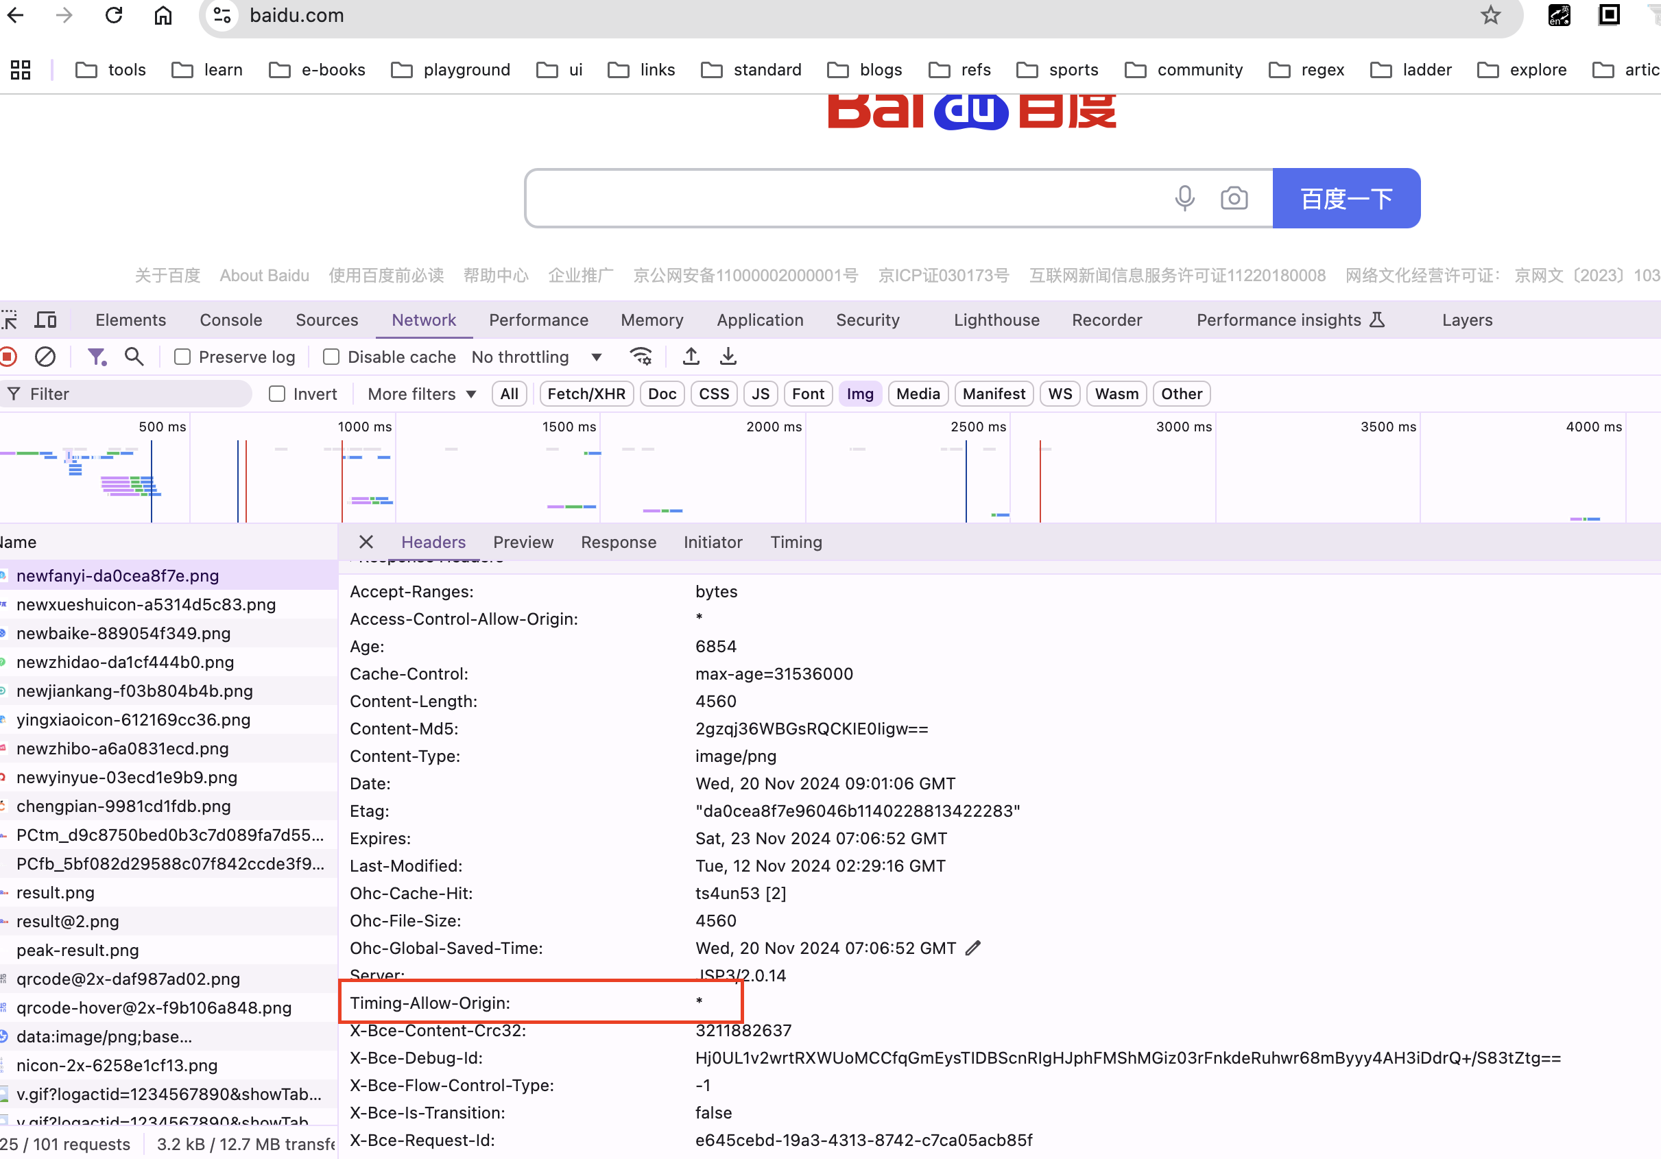The image size is (1661, 1159).
Task: Open the About Baidu footer link
Action: [x=264, y=276]
